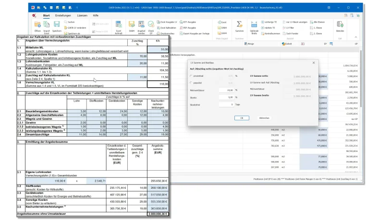Click Druckvorschau in ribbon
366x220 pixels.
(165, 34)
